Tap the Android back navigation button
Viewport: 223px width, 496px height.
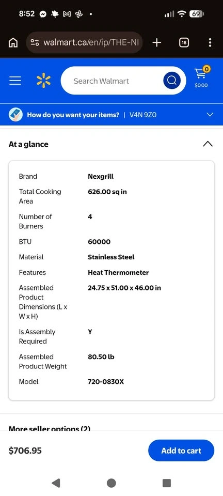(x=56, y=483)
